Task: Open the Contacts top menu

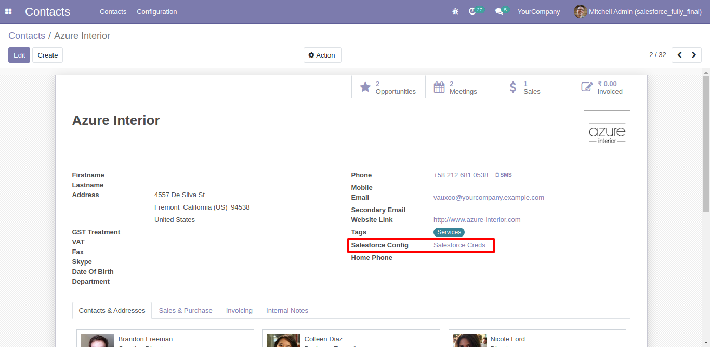Action: click(x=113, y=11)
